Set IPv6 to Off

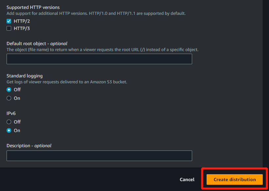point(9,122)
